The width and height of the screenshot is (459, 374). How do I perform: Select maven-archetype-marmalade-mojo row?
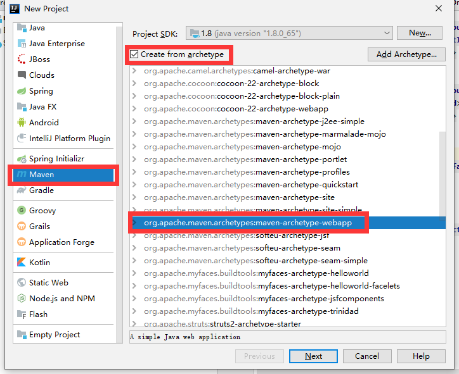click(288, 134)
